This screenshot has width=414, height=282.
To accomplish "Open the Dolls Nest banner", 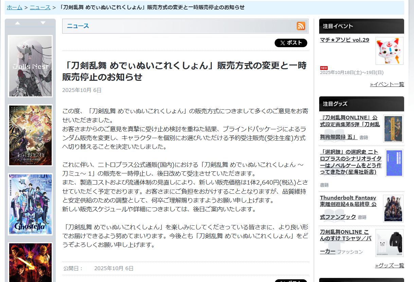I will click(x=30, y=66).
